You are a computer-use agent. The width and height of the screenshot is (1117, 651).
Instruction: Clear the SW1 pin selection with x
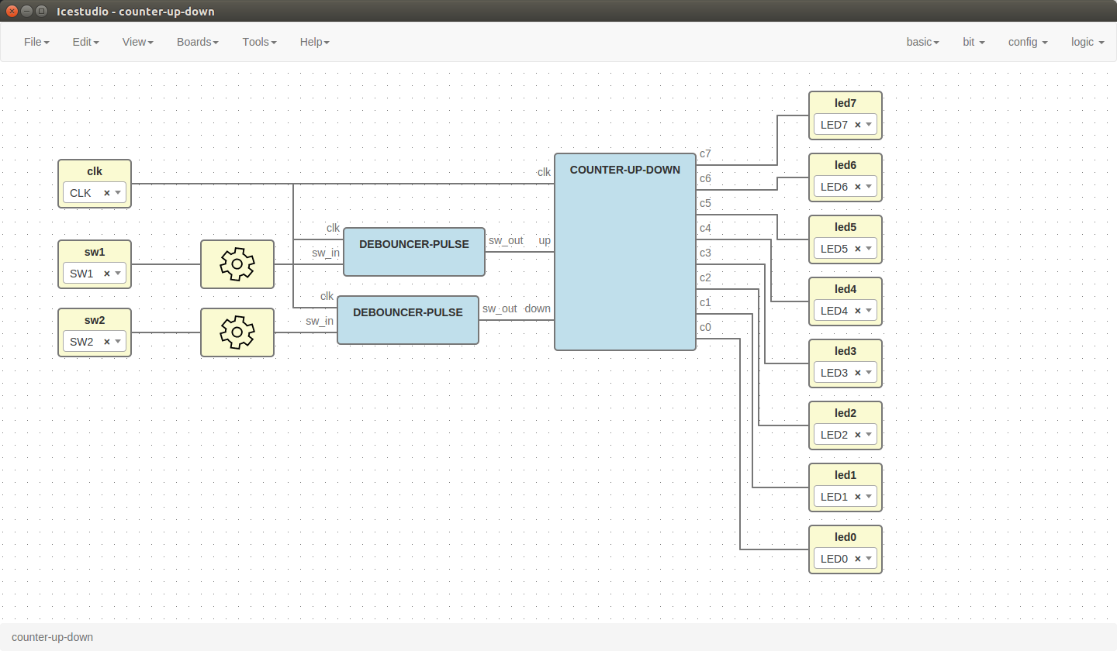[107, 274]
